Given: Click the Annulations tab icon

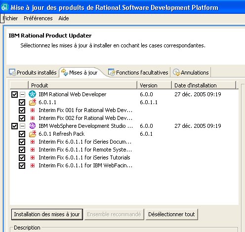Looking at the screenshot, I should [177, 73].
